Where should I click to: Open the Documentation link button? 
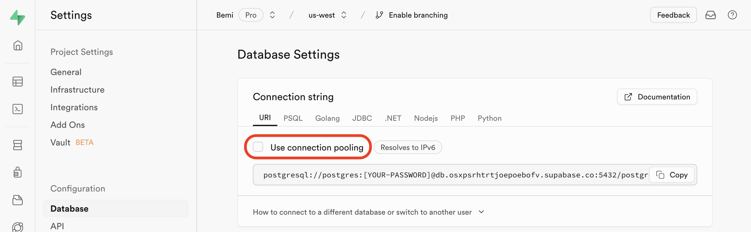tap(657, 97)
